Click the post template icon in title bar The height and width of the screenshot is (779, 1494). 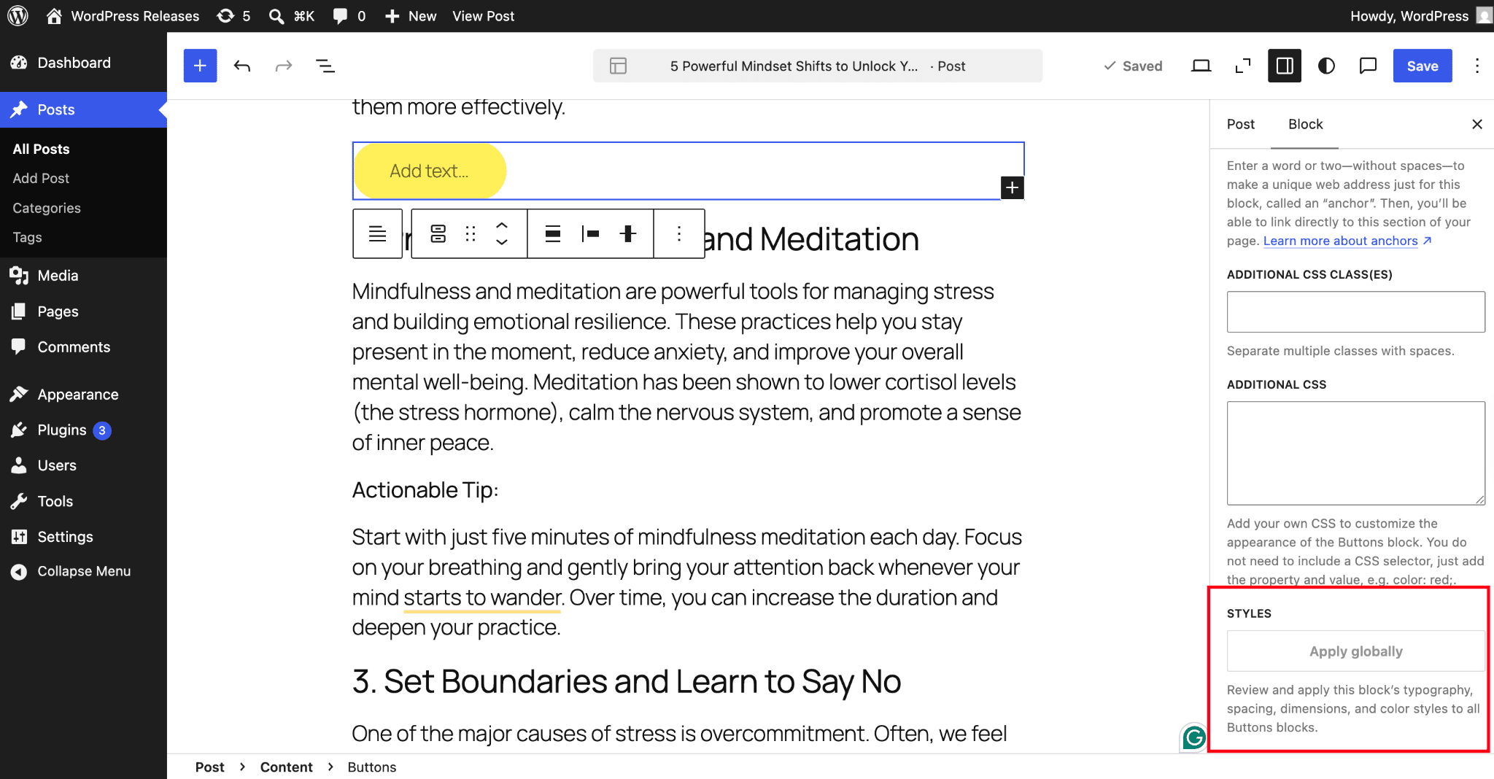point(618,66)
